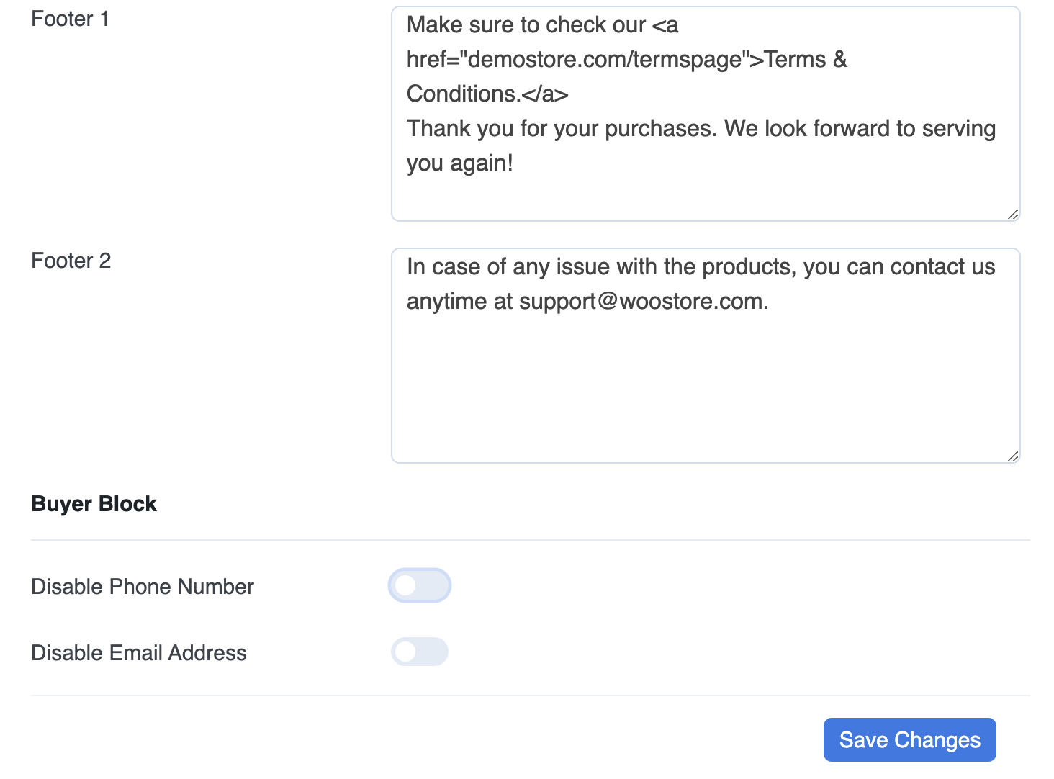This screenshot has width=1054, height=779.
Task: Click the Disable Phone Number label
Action: [143, 587]
